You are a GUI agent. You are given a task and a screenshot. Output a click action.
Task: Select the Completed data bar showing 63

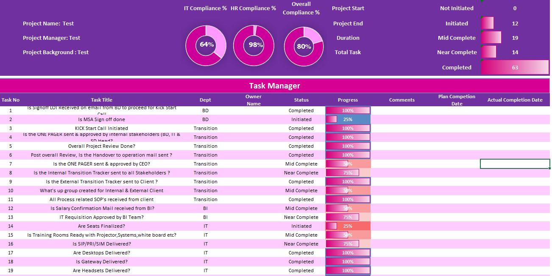515,67
